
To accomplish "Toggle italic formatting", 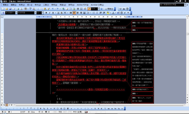I will point(49,13).
